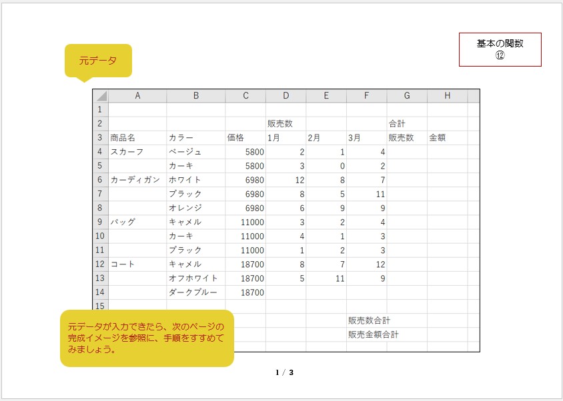Select row 12 header
Screen dimensions: 563x401
click(x=101, y=264)
